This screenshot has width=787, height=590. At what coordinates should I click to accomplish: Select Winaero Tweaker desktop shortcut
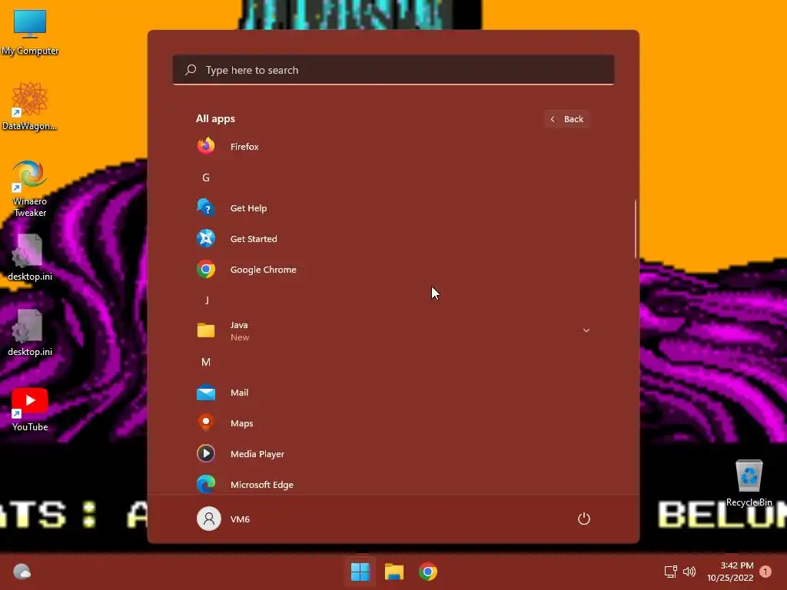[x=30, y=189]
